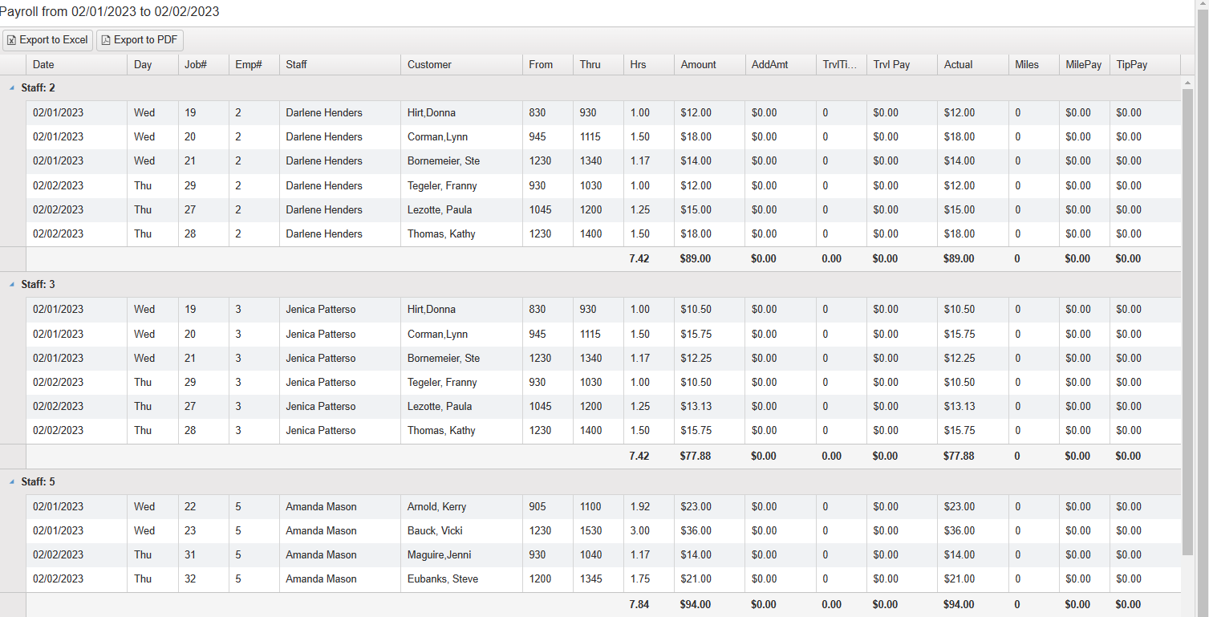The image size is (1209, 617).
Task: Click the 7.84 hours total
Action: pyautogui.click(x=639, y=605)
